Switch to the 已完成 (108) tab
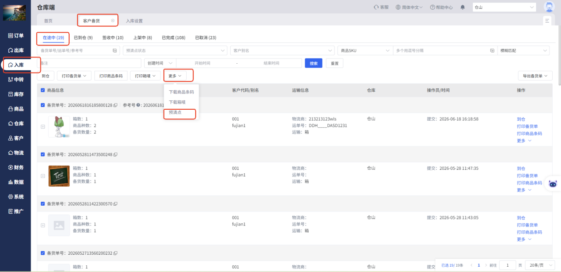Viewport: 561px width, 272px height. pos(173,38)
